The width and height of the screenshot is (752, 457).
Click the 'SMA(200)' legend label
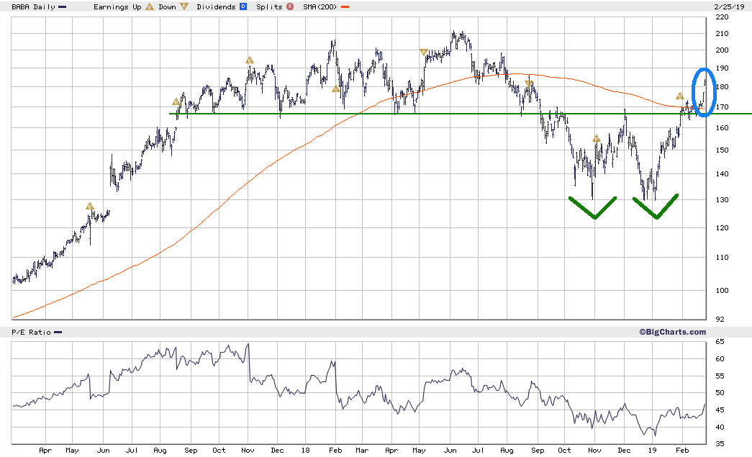click(x=320, y=6)
